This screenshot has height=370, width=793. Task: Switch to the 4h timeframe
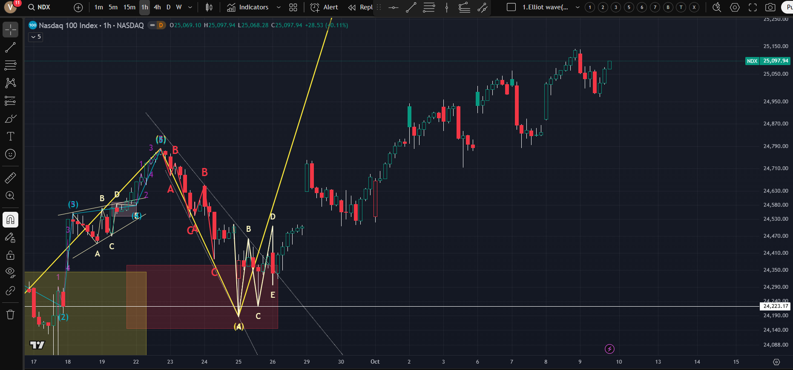(x=157, y=7)
